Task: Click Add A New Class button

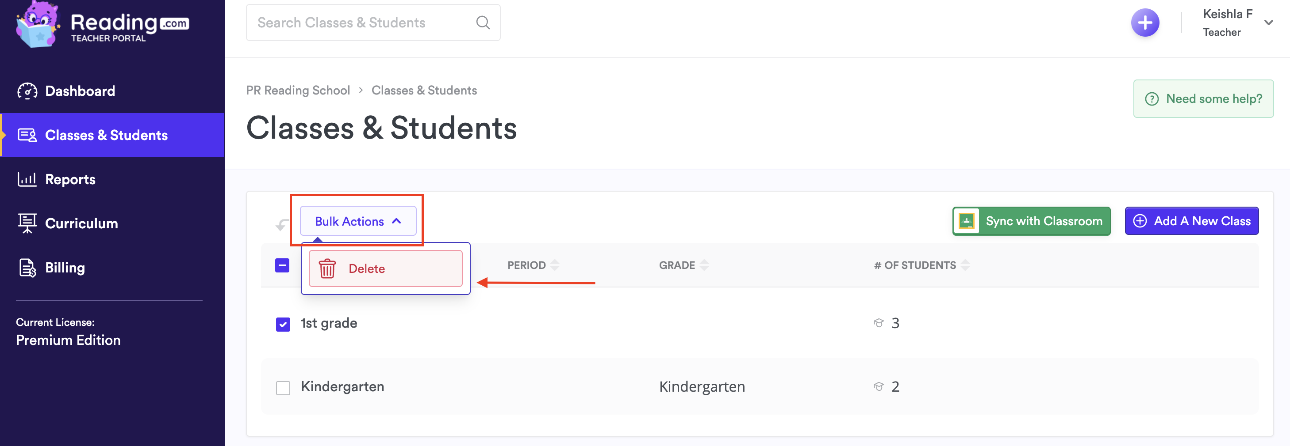Action: (x=1191, y=221)
